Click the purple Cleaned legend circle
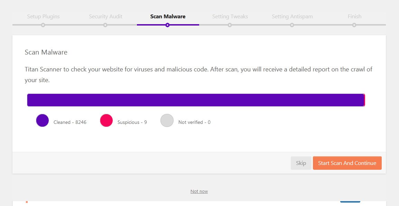The image size is (399, 206). click(x=43, y=120)
